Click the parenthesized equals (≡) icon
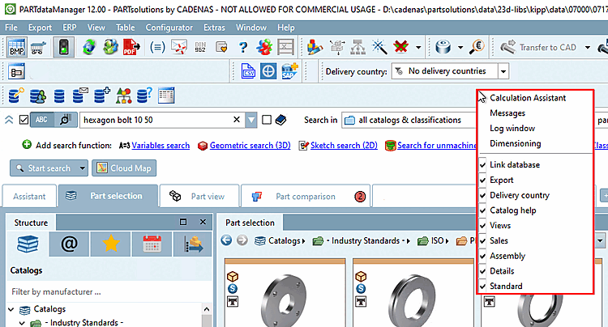Screen dimensions: 608x327 click(x=157, y=48)
